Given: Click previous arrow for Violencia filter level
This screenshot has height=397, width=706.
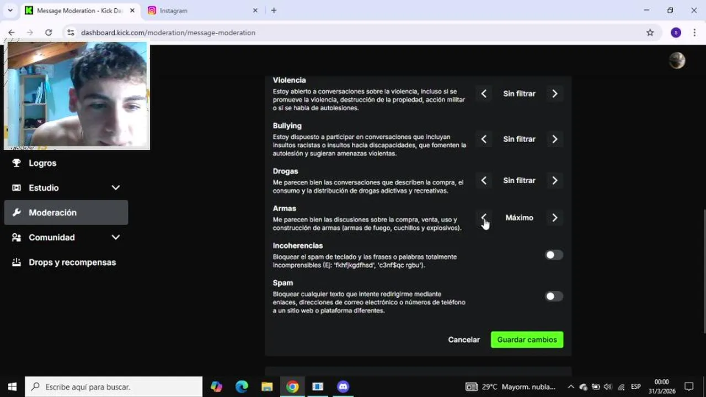Looking at the screenshot, I should (x=484, y=94).
